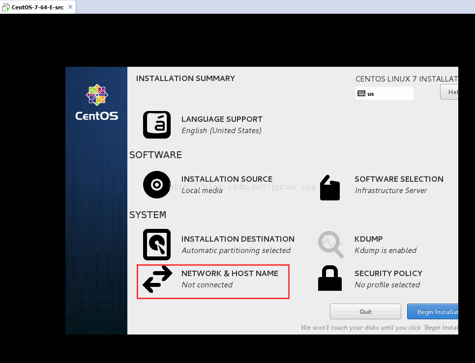
Task: Click 'Automatic partitioning selected' text
Action: (x=236, y=251)
